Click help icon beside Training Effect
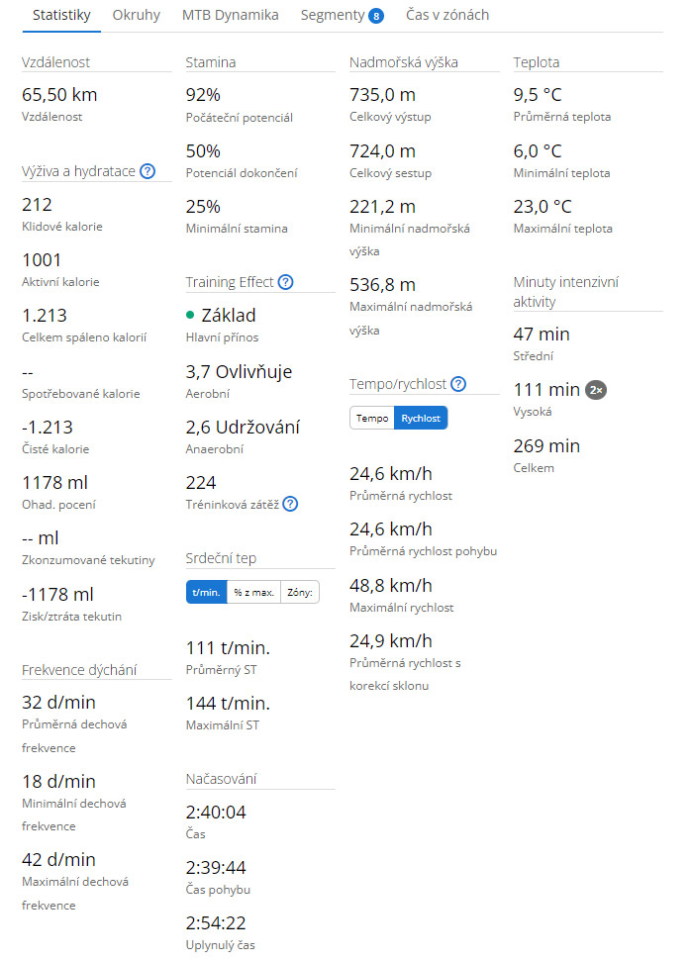 (286, 282)
